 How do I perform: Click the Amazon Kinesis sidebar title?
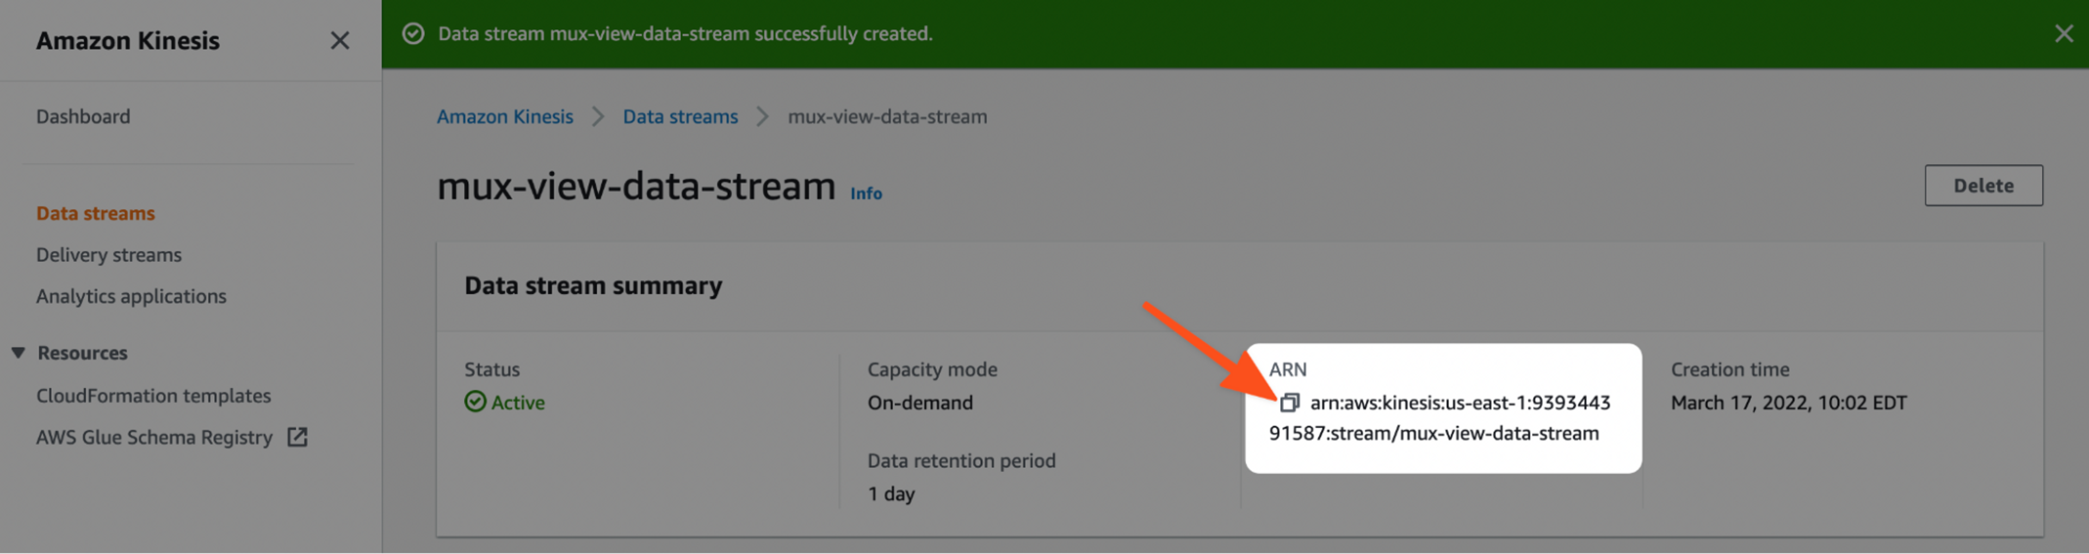[x=127, y=41]
